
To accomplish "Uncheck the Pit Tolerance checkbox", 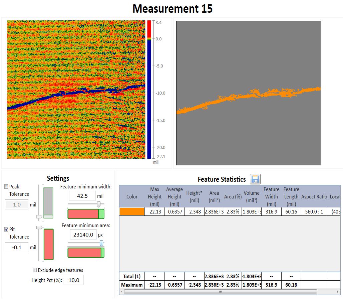I will pos(6,229).
